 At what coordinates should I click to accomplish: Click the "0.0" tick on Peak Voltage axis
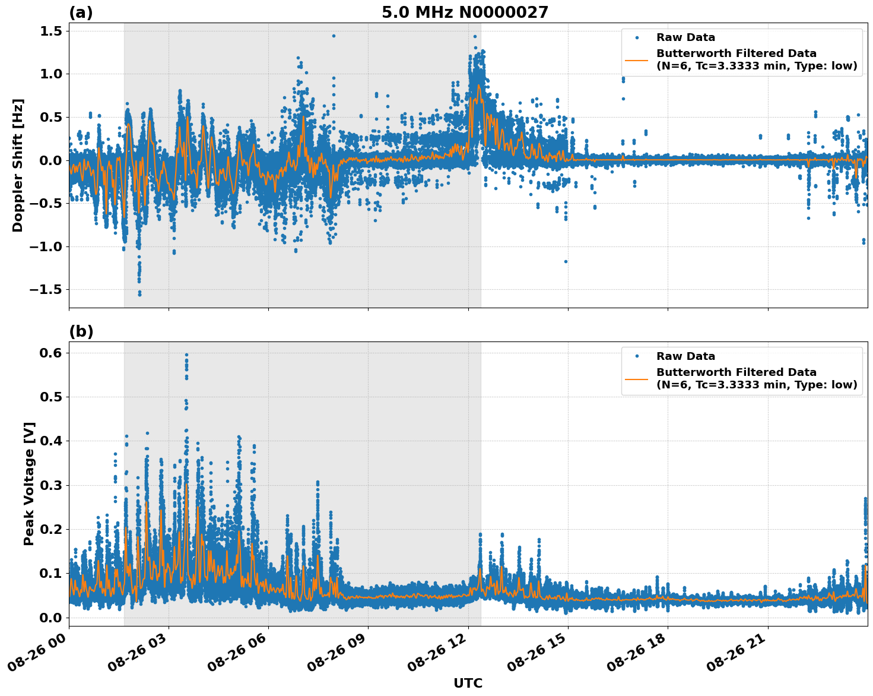click(x=50, y=618)
